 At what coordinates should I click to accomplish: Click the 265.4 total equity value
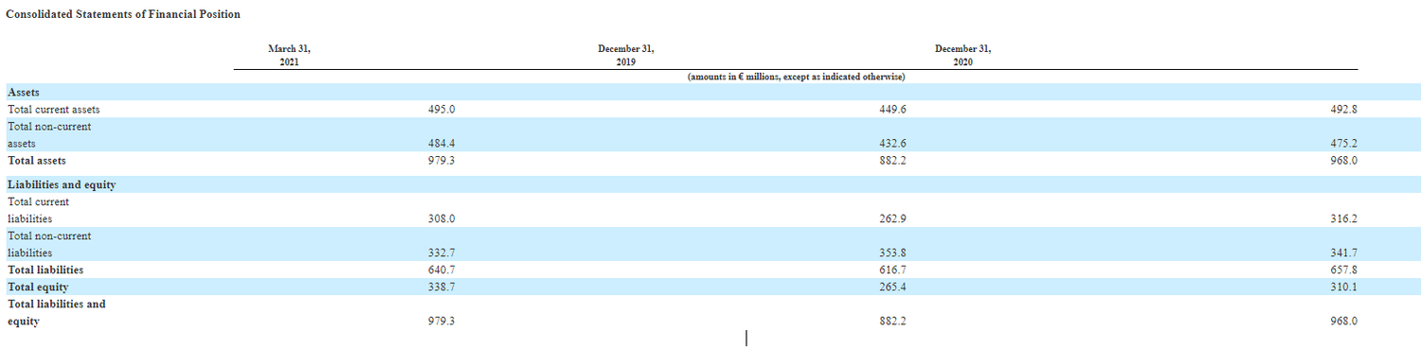(893, 287)
